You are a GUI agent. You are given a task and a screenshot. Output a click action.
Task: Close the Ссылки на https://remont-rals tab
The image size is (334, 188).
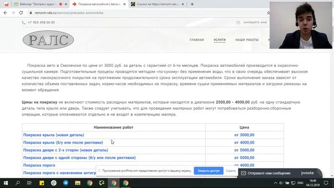pos(183,4)
